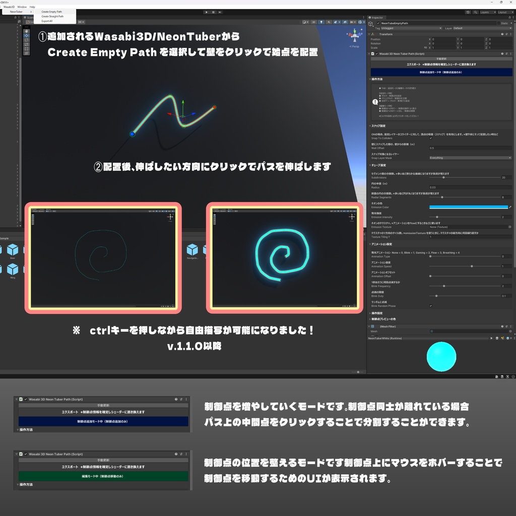Screen dimensions: 516x516
Task: Choose Export All menu entry
Action: pyautogui.click(x=54, y=21)
